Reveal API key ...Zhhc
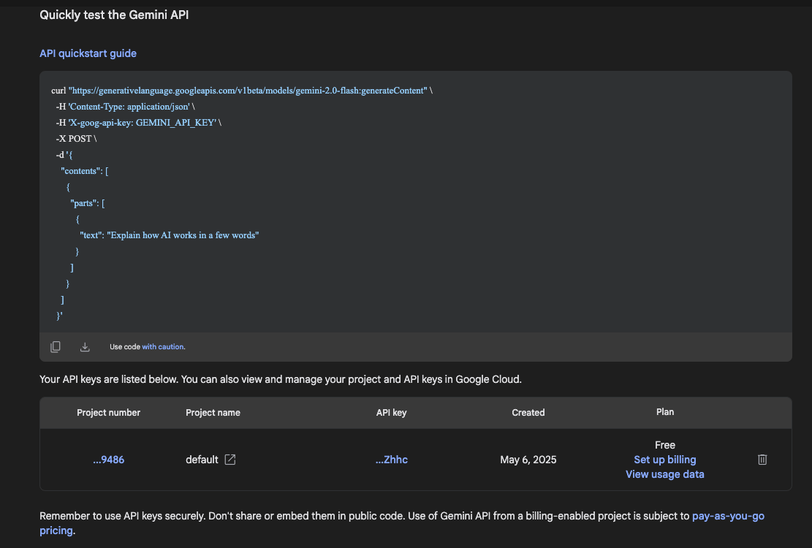The height and width of the screenshot is (548, 812). (x=392, y=460)
